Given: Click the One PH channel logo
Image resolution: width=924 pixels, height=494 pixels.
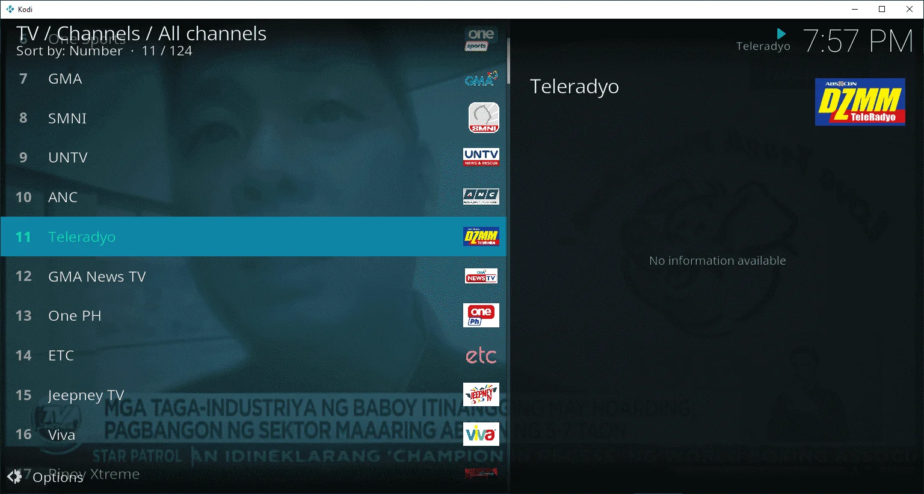Looking at the screenshot, I should [x=481, y=315].
